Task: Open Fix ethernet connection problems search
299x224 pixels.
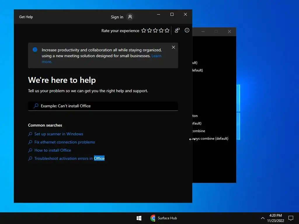Action: [x=65, y=142]
